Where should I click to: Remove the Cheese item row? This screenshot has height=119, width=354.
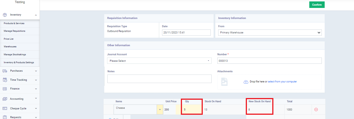coord(316,110)
